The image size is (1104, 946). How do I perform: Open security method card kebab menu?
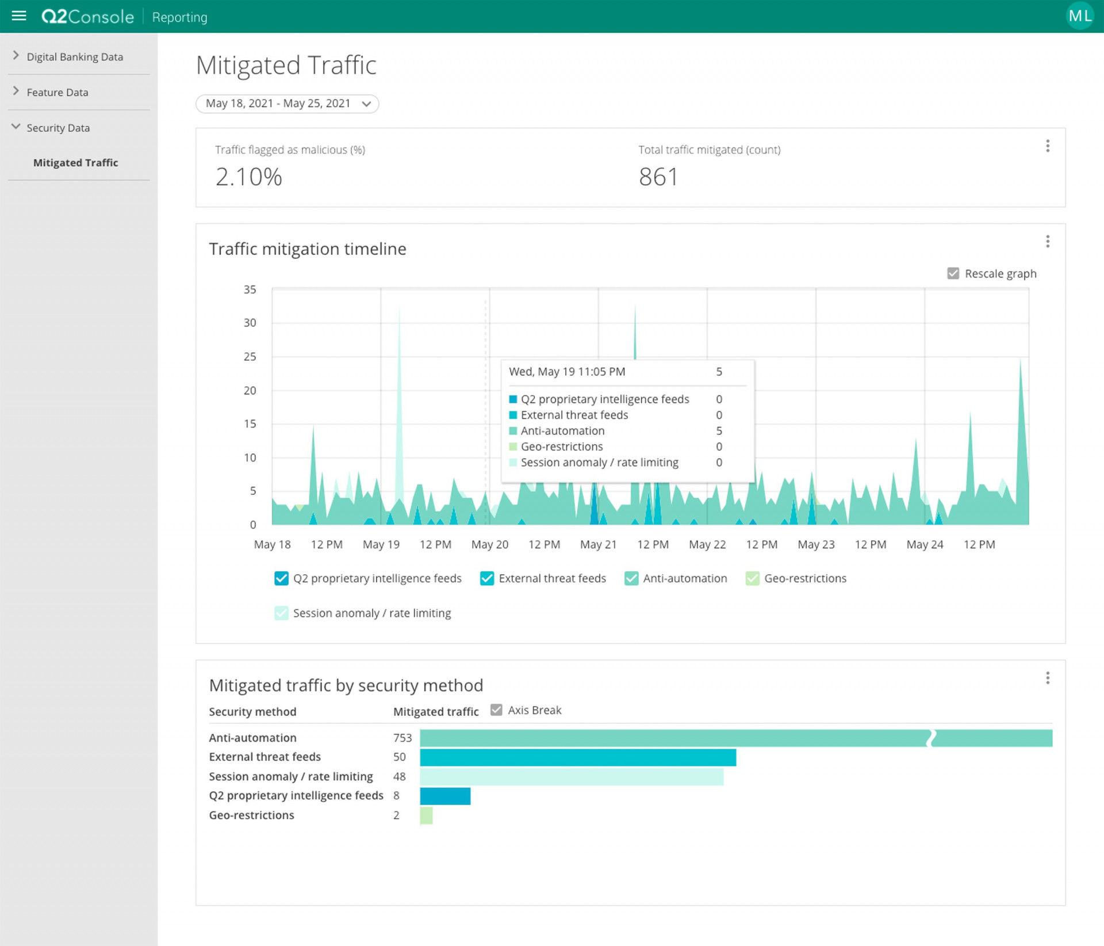point(1047,678)
